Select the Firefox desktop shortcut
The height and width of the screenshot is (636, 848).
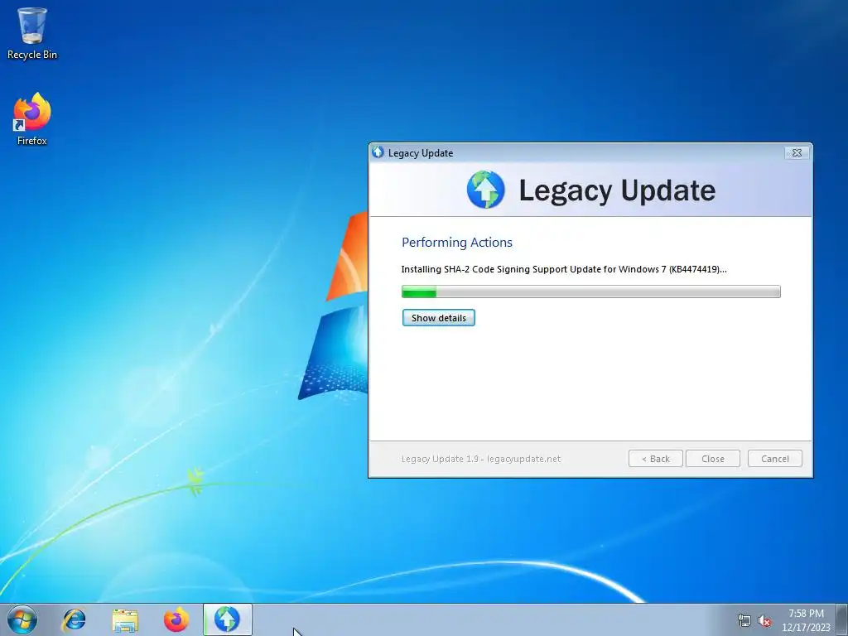(x=32, y=119)
